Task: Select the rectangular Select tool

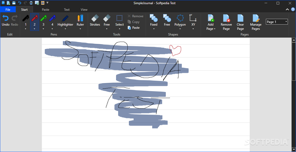Action: [x=119, y=20]
